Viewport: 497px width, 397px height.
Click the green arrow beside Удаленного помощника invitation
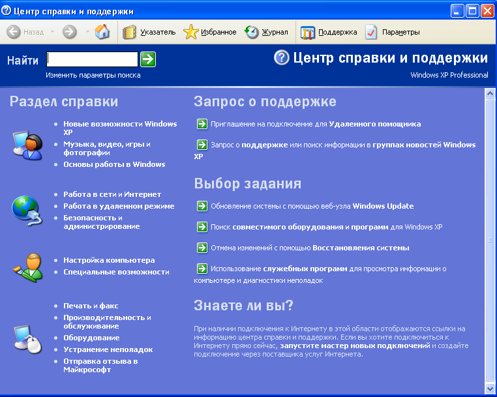click(x=202, y=124)
